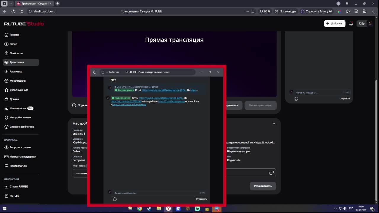Open Windows notification center
Screen dimensions: 379x213
(x=372, y=209)
